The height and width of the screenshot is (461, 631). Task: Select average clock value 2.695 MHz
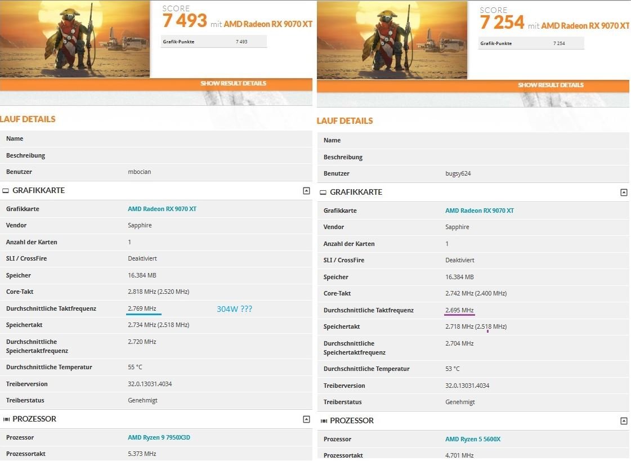coord(459,310)
